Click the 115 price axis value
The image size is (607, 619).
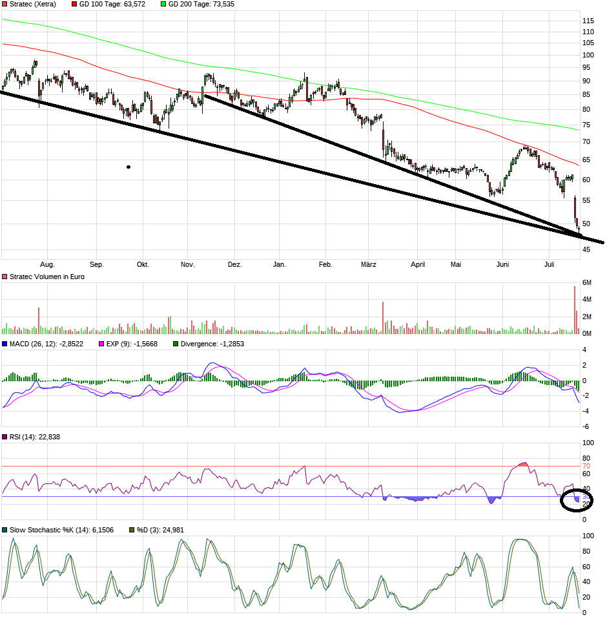[588, 21]
